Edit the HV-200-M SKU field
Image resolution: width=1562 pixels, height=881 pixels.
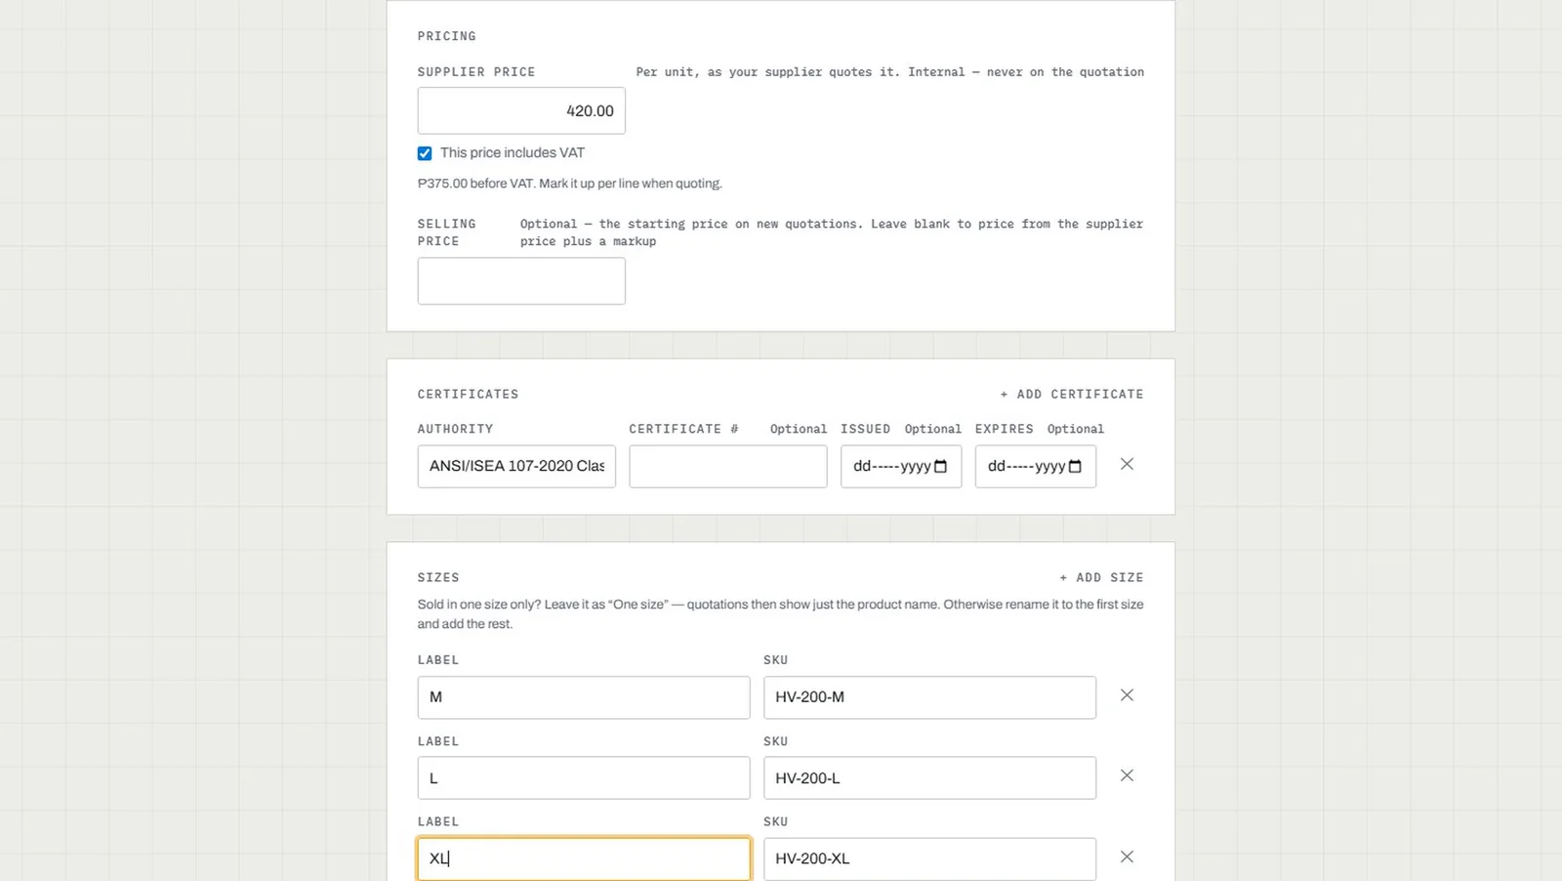(x=929, y=697)
